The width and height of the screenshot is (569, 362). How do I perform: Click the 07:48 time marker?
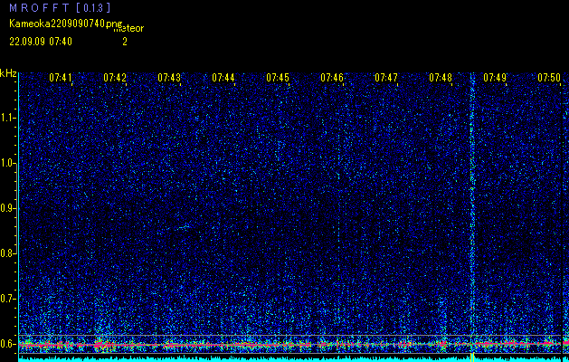click(441, 78)
